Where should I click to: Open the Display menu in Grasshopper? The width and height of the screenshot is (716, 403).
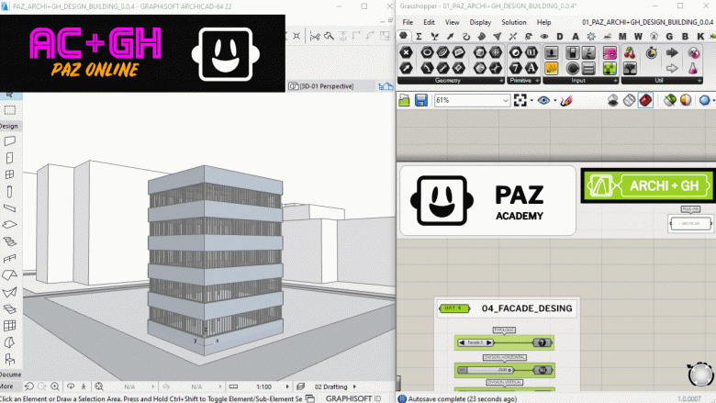[480, 21]
